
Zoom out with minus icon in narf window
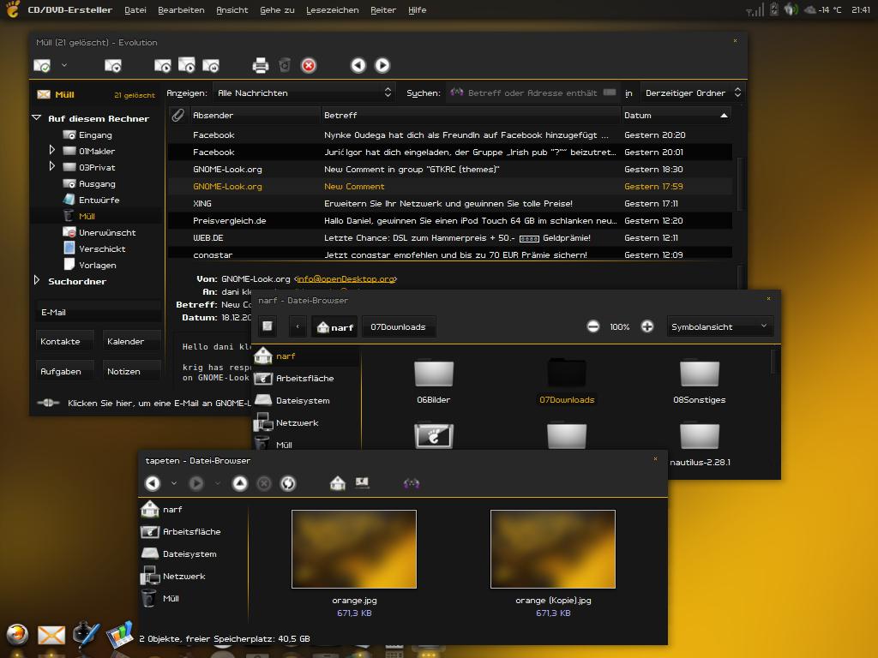click(593, 326)
